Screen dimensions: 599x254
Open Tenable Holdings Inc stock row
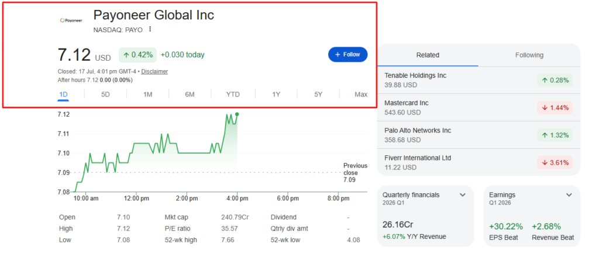tap(478, 80)
